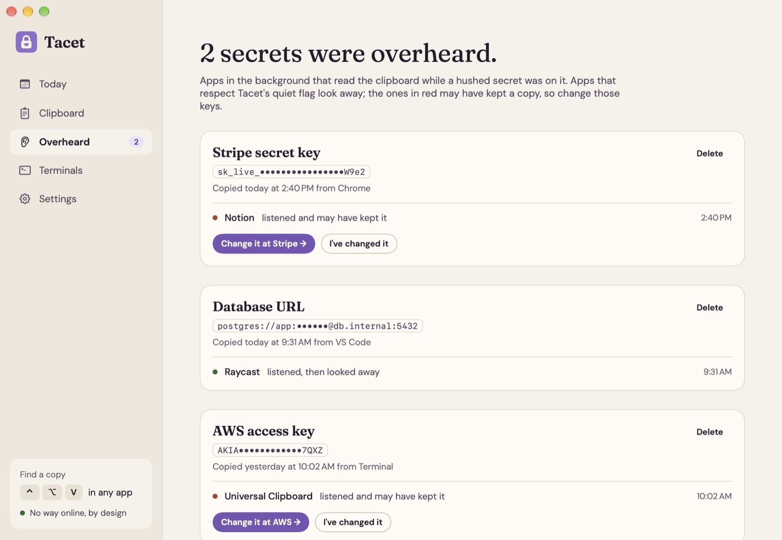Viewport: 782px width, 540px height.
Task: Click the red dot beside Universal Clipboard
Action: click(215, 496)
